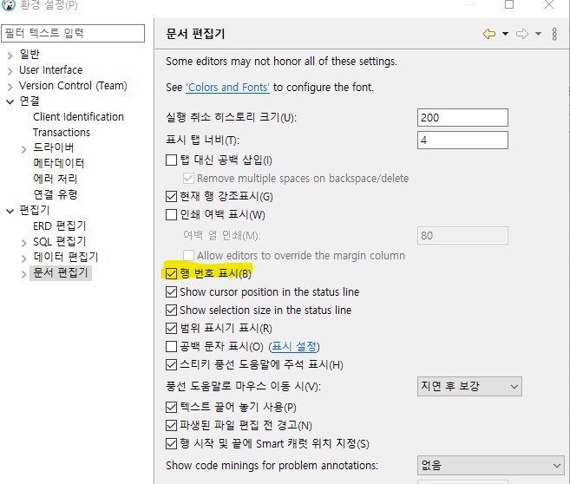
Task: Select ERD 편집기 in the tree
Action: tap(60, 226)
